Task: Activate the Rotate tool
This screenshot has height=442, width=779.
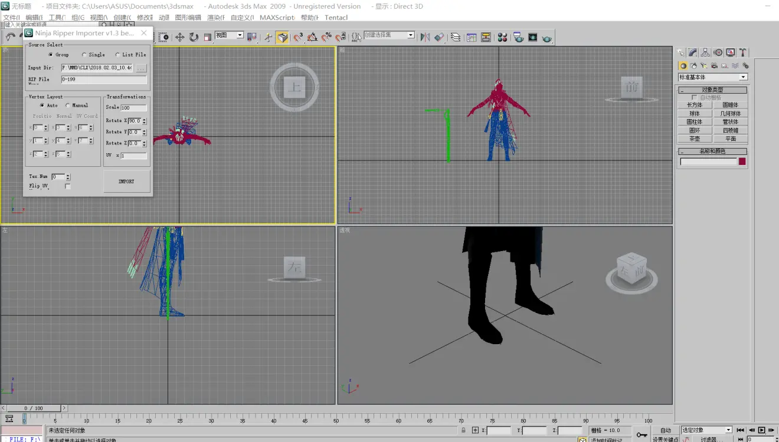Action: point(194,37)
